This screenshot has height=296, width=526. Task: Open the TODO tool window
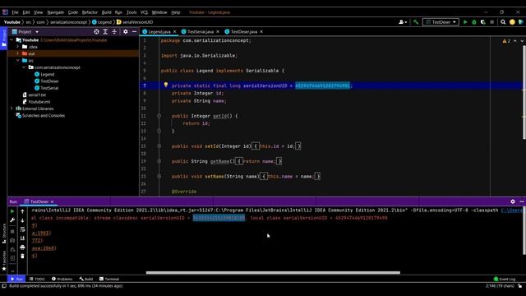(x=37, y=279)
